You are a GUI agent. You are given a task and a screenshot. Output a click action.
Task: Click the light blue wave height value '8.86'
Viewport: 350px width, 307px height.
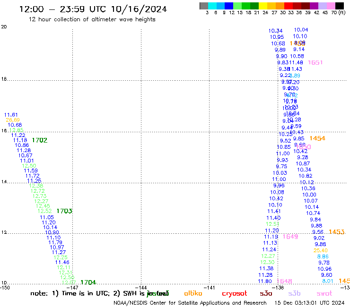click(x=323, y=256)
